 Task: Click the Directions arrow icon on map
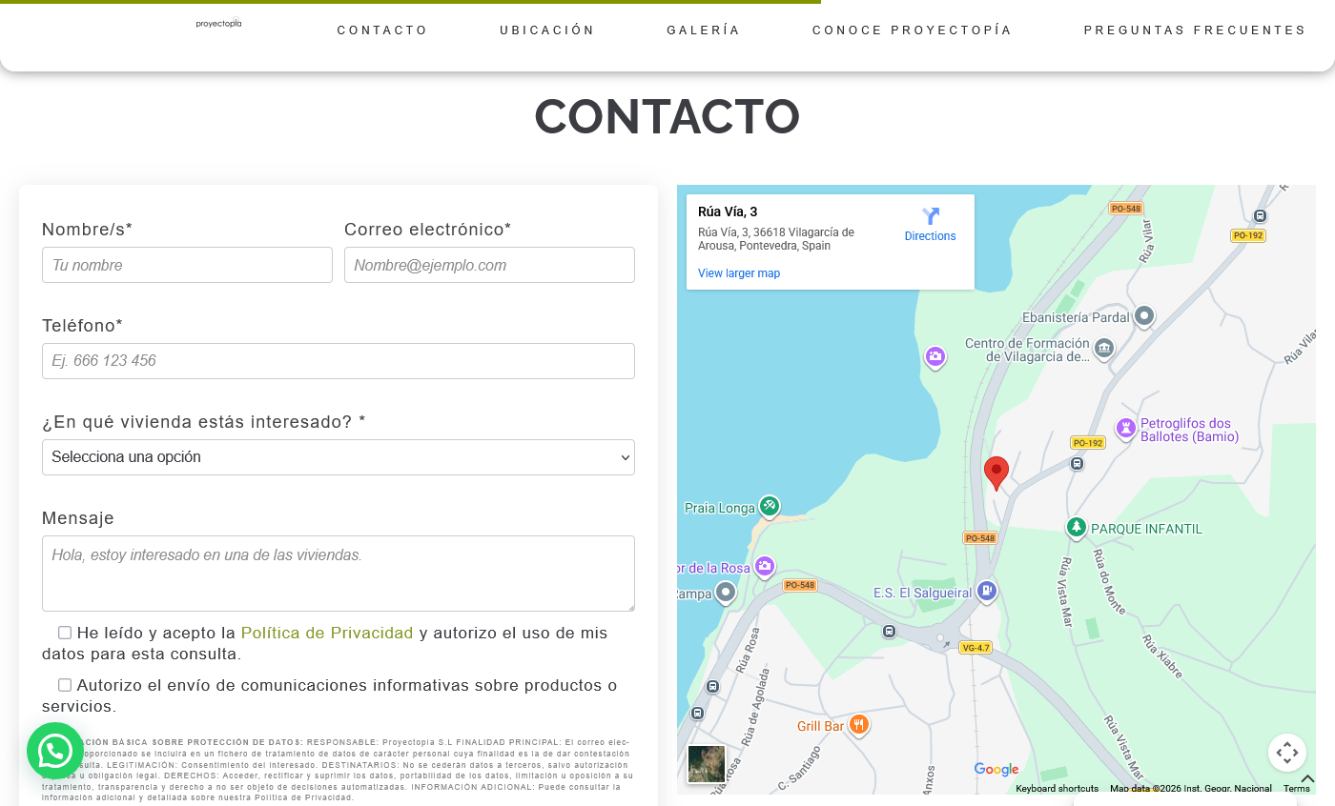click(931, 216)
